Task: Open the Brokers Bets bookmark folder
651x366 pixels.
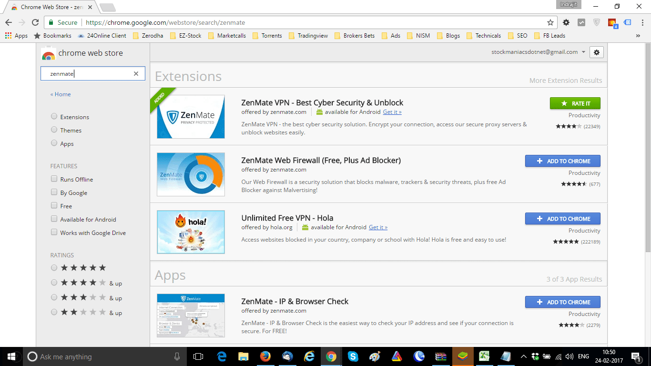Action: point(354,36)
